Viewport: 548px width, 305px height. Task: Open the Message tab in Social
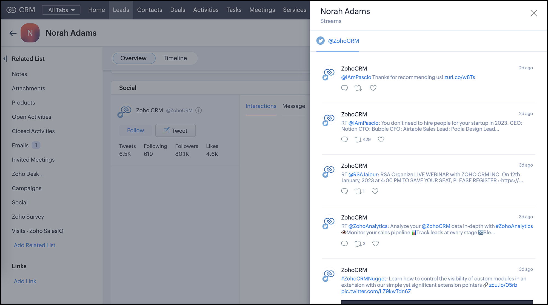[293, 106]
